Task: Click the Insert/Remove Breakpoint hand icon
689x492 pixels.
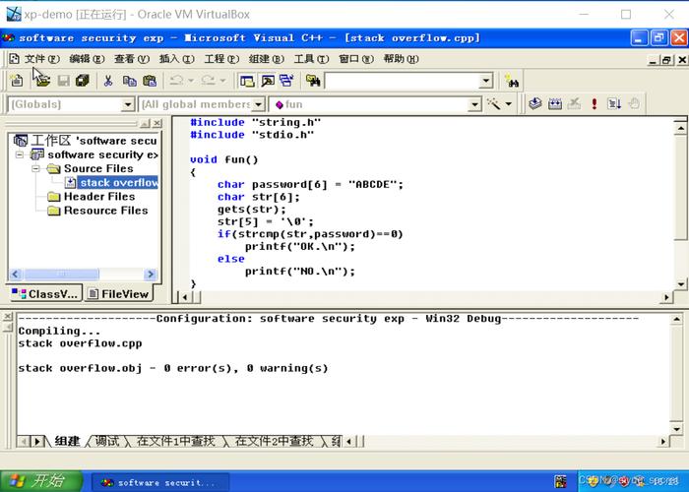Action: click(635, 103)
